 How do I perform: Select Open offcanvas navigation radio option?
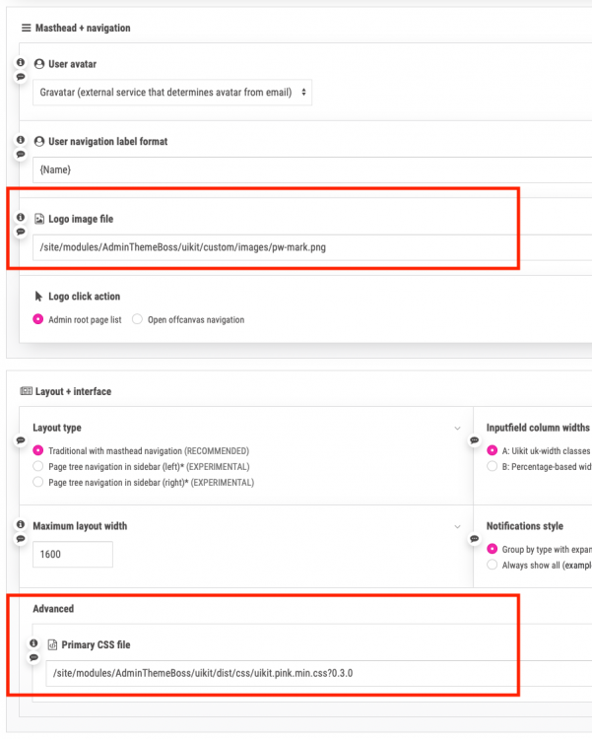tap(138, 319)
